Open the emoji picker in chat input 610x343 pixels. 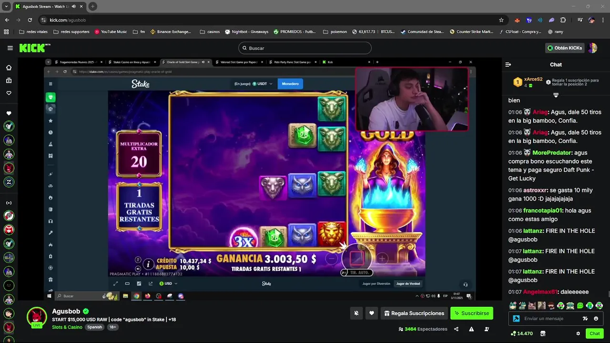pyautogui.click(x=596, y=319)
